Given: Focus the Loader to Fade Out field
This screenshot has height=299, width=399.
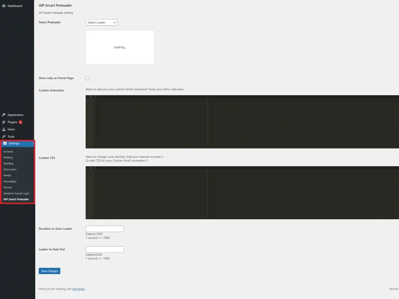Looking at the screenshot, I should (x=105, y=250).
